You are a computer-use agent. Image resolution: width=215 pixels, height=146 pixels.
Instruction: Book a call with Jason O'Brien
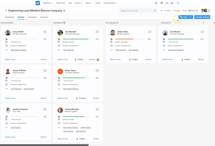[x=10, y=98]
